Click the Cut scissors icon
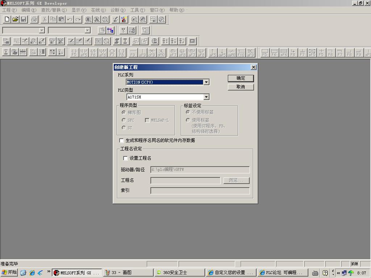 45,20
